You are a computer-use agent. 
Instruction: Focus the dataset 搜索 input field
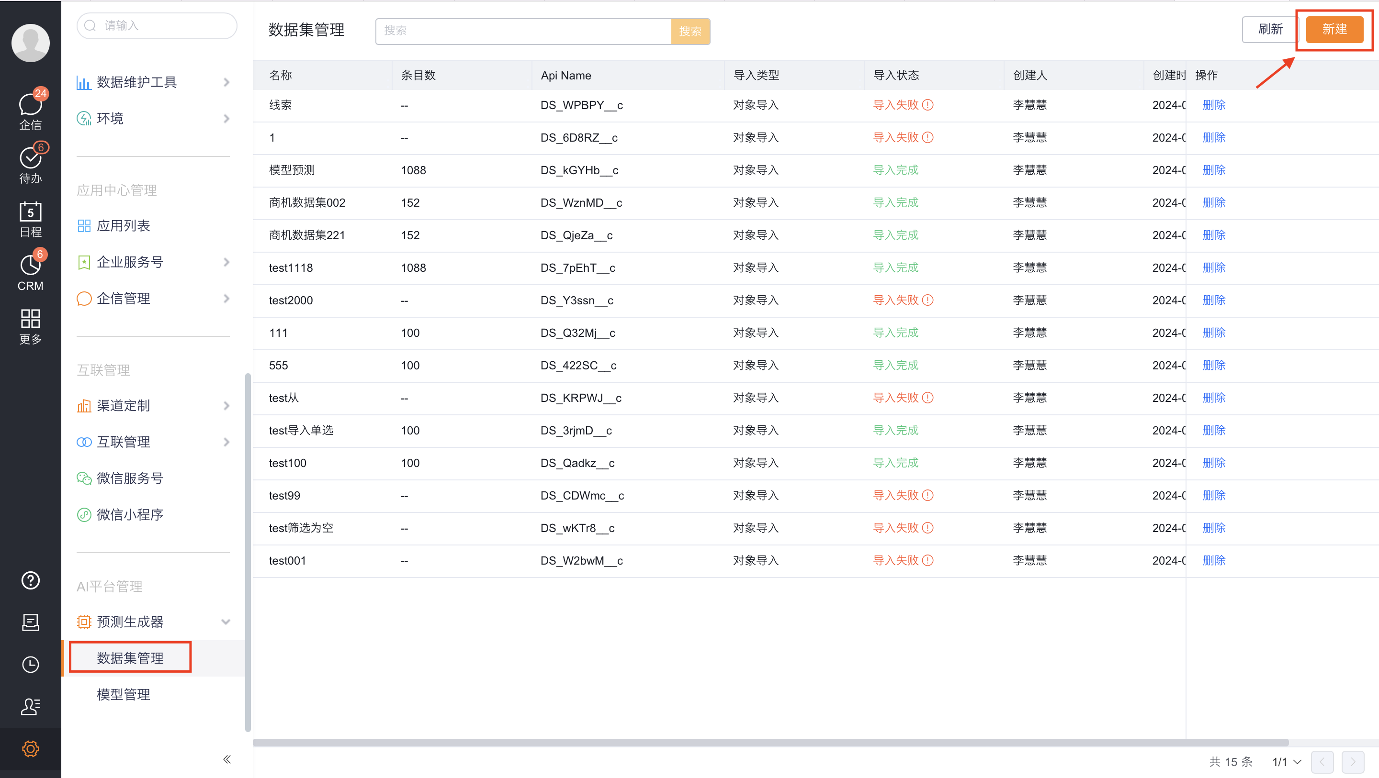coord(523,31)
